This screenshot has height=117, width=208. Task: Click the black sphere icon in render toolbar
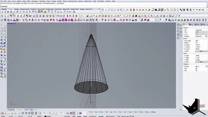[136, 16]
